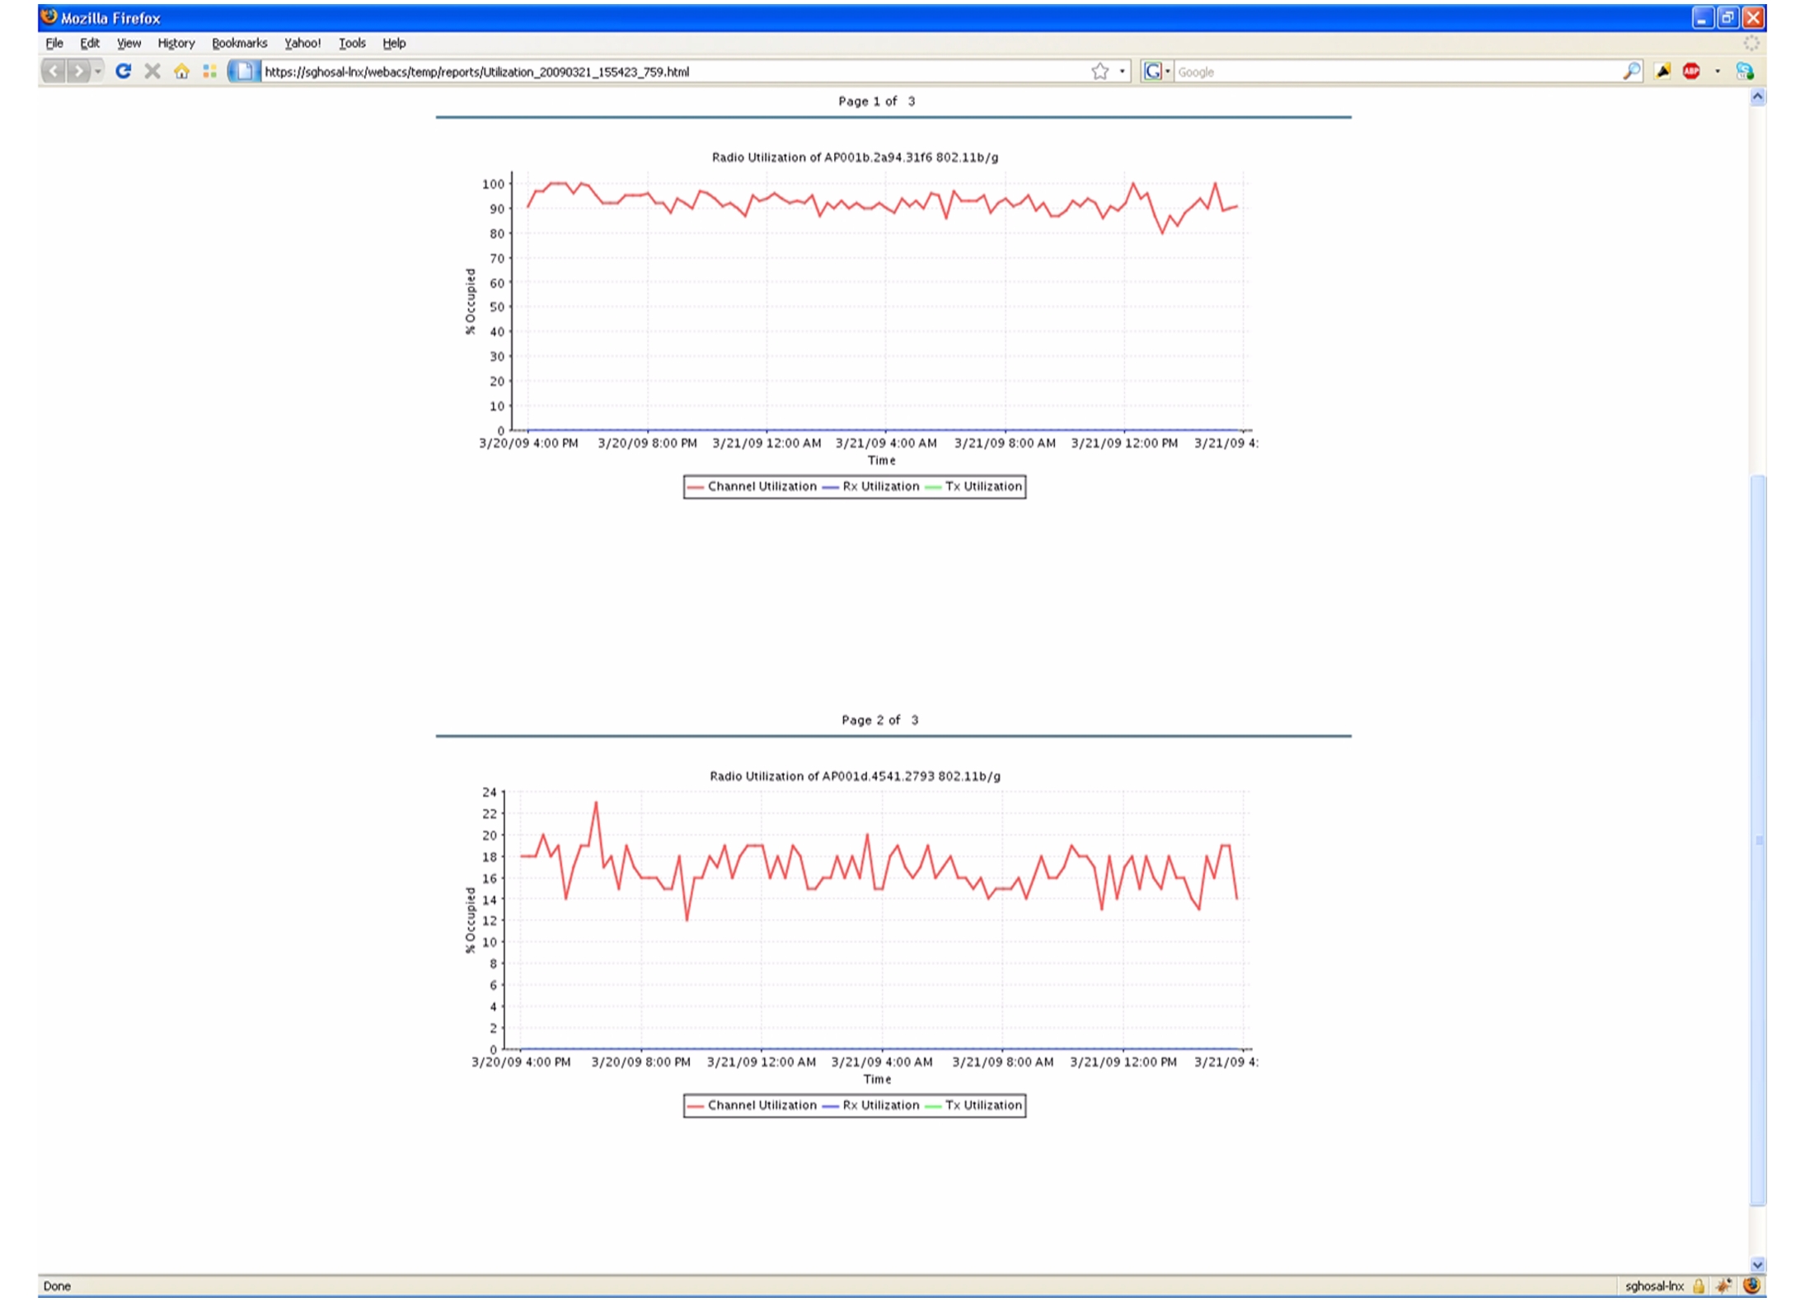Run search with the magnifier icon
The height and width of the screenshot is (1302, 1805).
pyautogui.click(x=1632, y=72)
